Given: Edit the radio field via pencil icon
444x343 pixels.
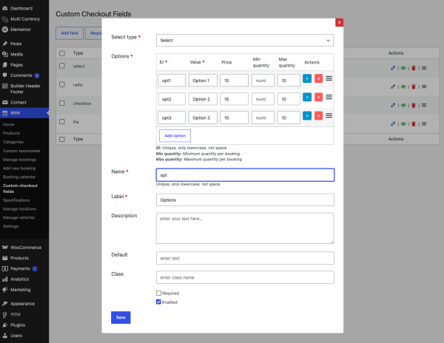Looking at the screenshot, I should pyautogui.click(x=393, y=86).
